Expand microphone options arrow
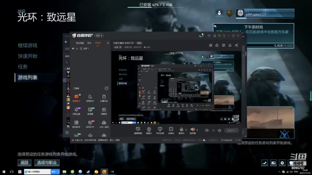Screen dimensions: 312x175 tap(186, 130)
